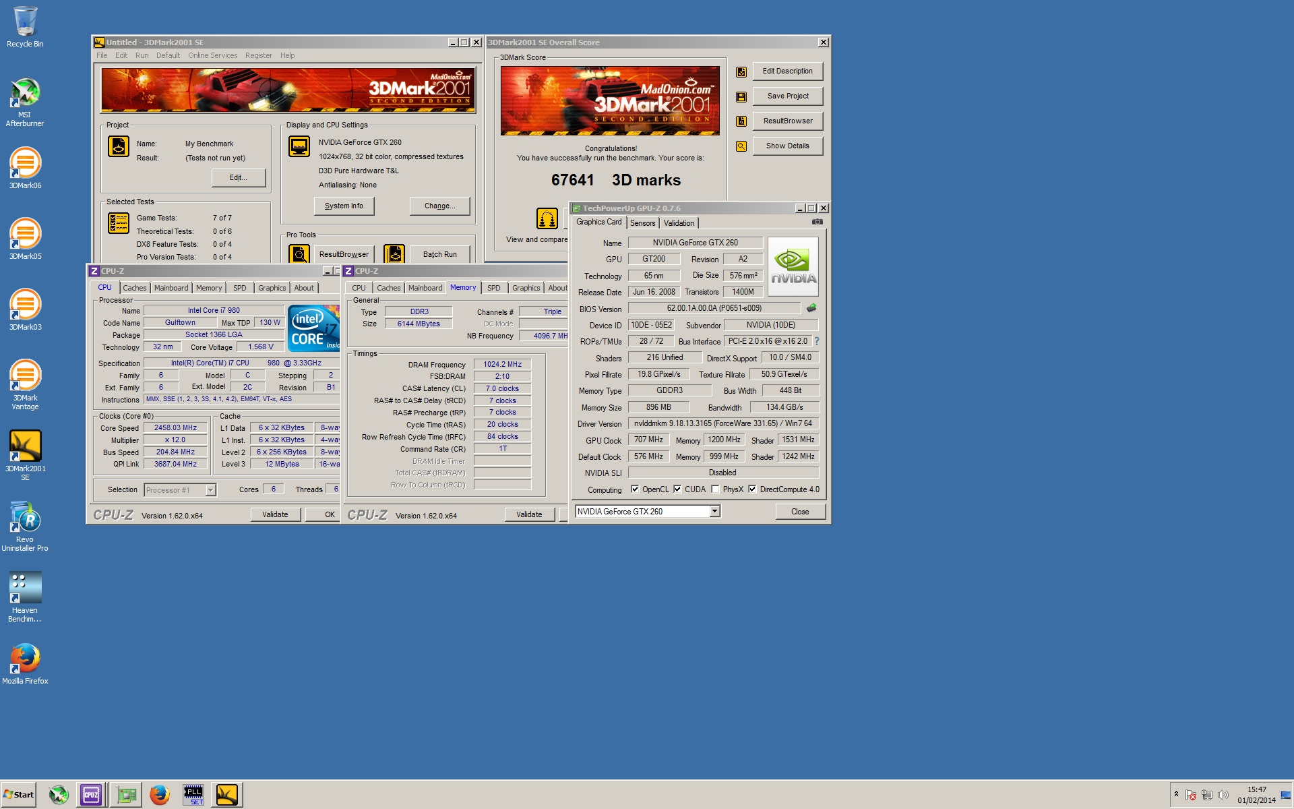
Task: Open the Heaven Benchmark desktop shortcut
Action: click(25, 597)
